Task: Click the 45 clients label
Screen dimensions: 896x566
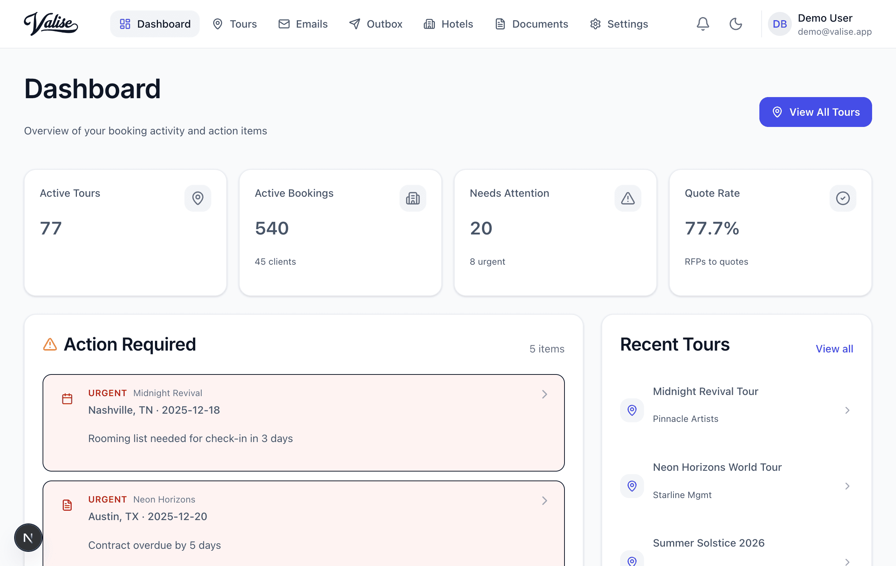Action: coord(275,261)
